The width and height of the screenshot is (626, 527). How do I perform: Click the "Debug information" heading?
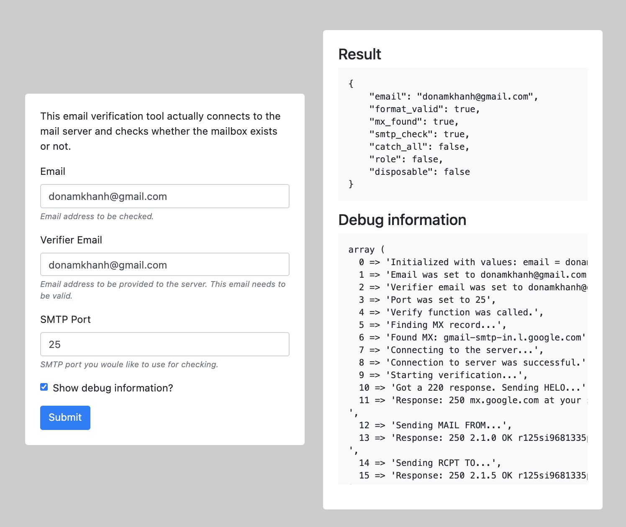click(402, 220)
